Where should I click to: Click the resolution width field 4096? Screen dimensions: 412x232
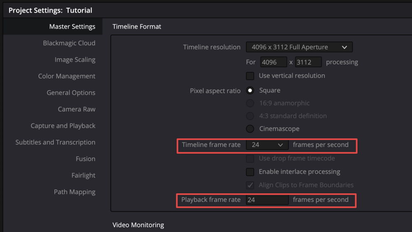pyautogui.click(x=273, y=62)
